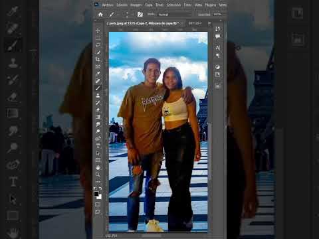Open the Libraries panel icon
319x239 pixels.
tap(217, 75)
